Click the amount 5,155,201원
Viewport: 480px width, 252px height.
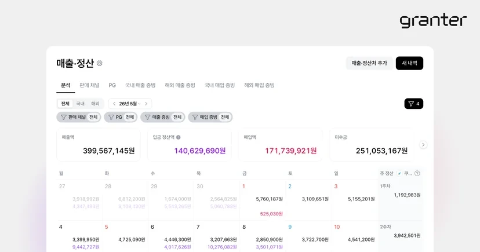[361, 199]
